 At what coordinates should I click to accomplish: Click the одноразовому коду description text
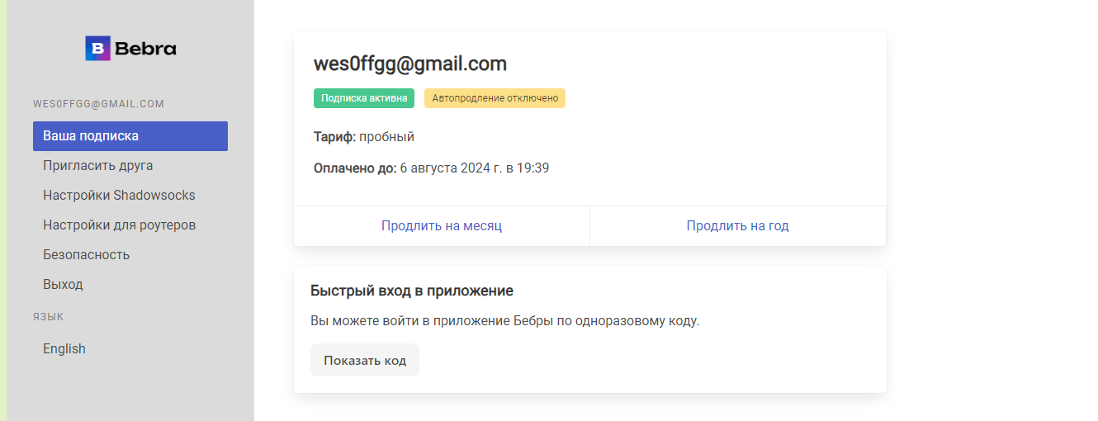point(504,321)
